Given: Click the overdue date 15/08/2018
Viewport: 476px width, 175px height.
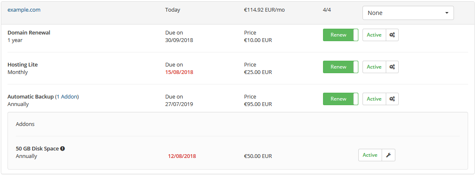Looking at the screenshot, I should pyautogui.click(x=179, y=72).
